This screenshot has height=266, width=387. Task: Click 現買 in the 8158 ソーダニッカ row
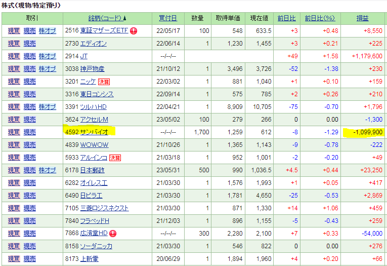click(14, 246)
